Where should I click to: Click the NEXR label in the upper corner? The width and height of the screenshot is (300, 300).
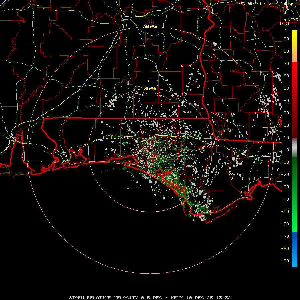(293, 20)
